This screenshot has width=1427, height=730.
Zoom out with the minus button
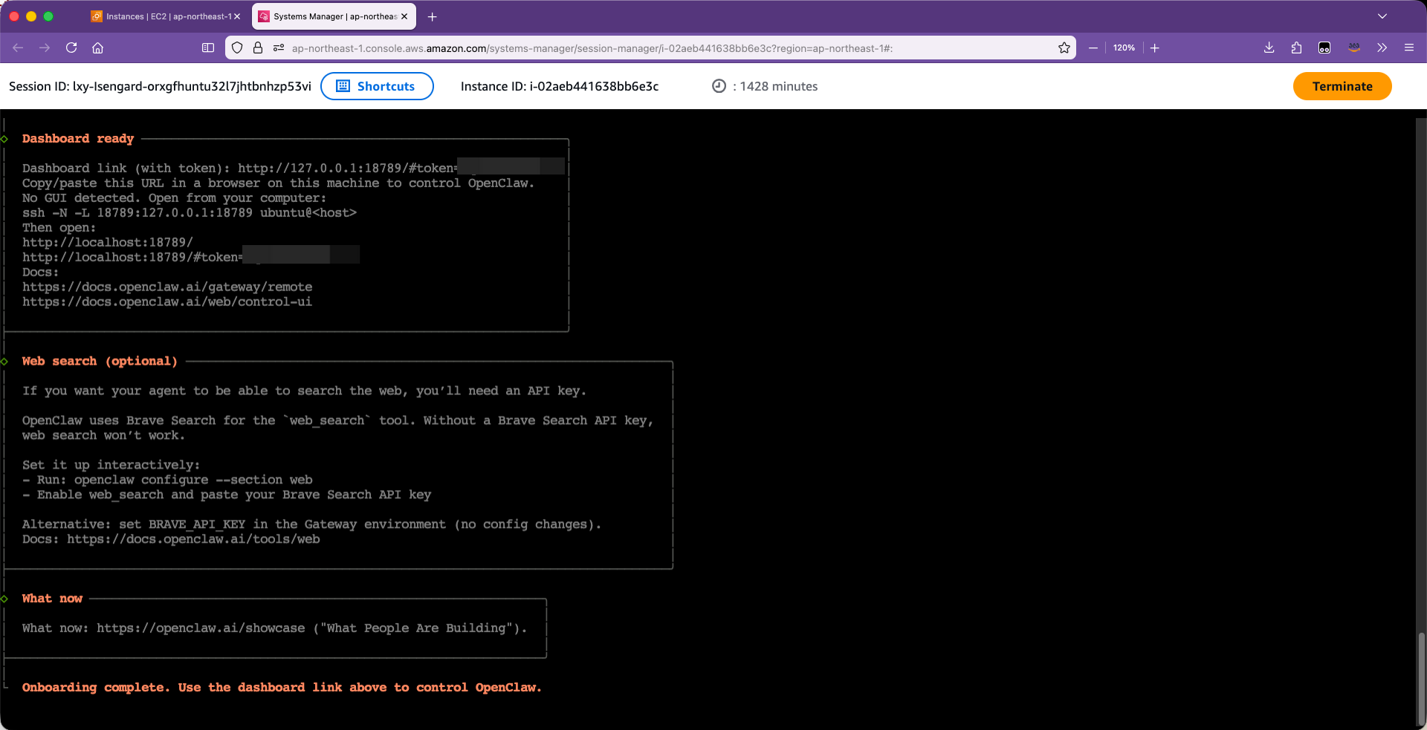(1093, 48)
